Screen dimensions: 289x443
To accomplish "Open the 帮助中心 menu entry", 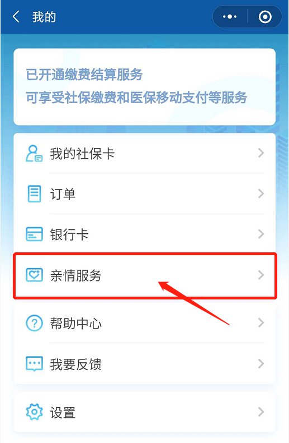I will pos(144,323).
